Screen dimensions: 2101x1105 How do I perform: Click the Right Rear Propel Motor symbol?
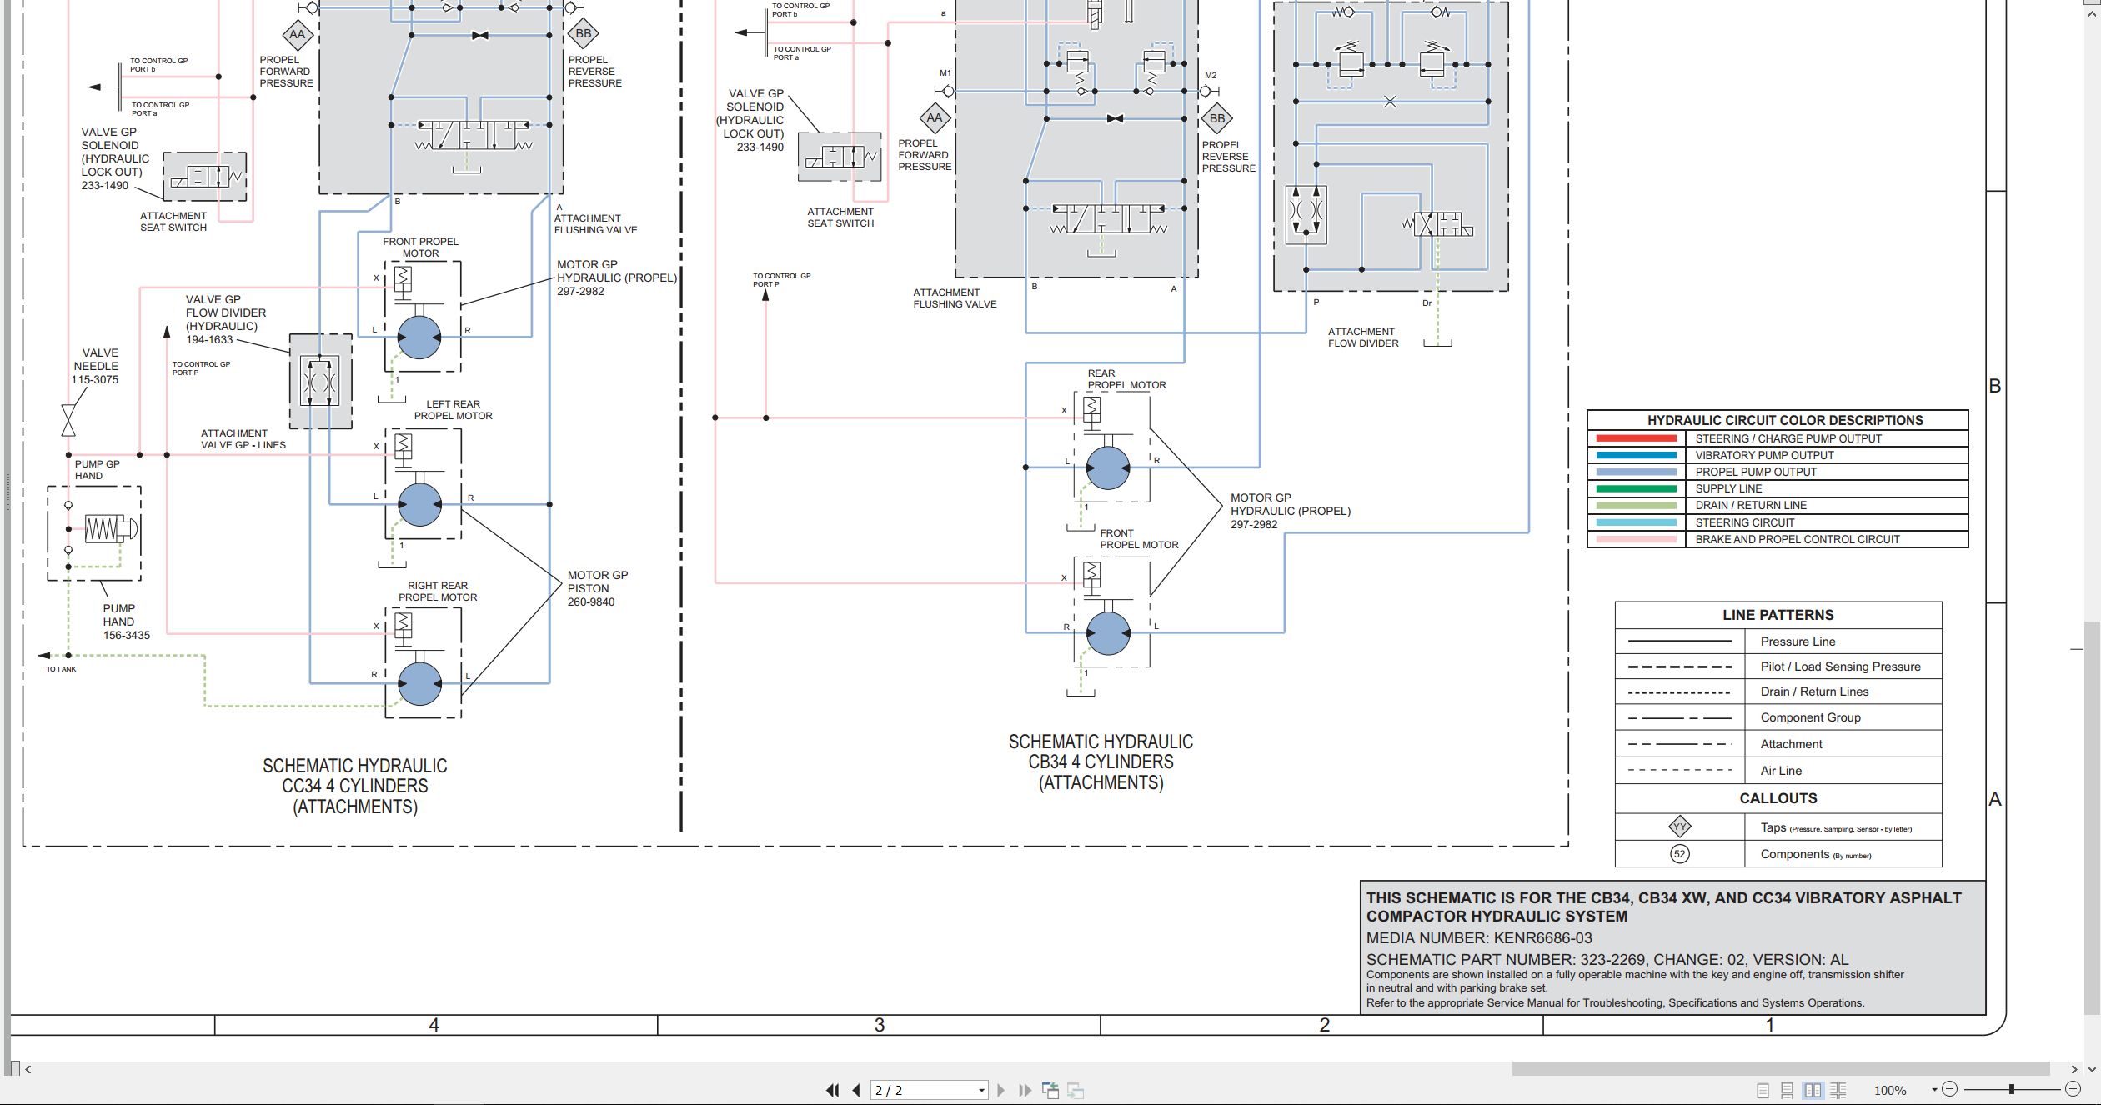419,684
